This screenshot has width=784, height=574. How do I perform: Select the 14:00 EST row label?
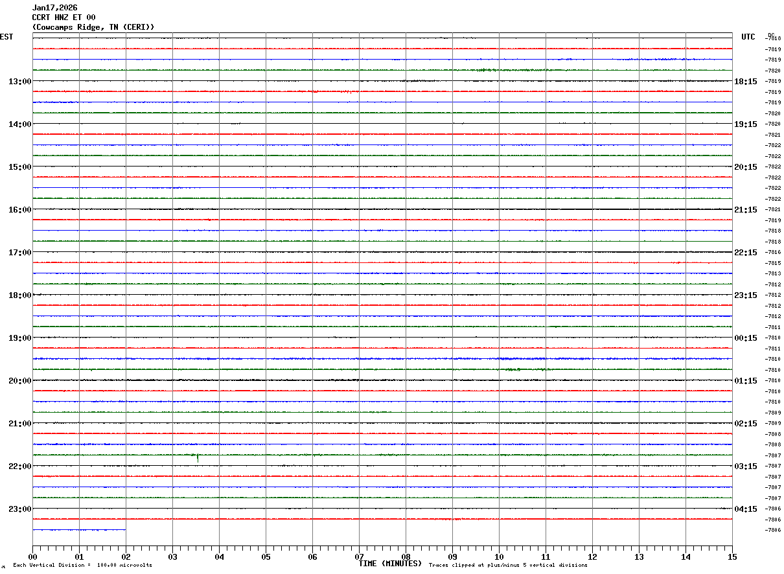point(19,124)
